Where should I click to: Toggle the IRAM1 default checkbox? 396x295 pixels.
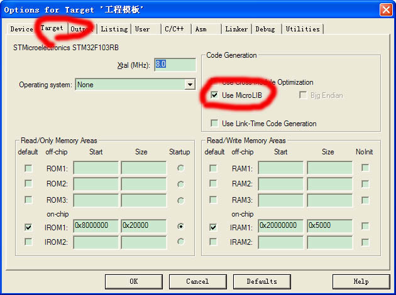[214, 227]
